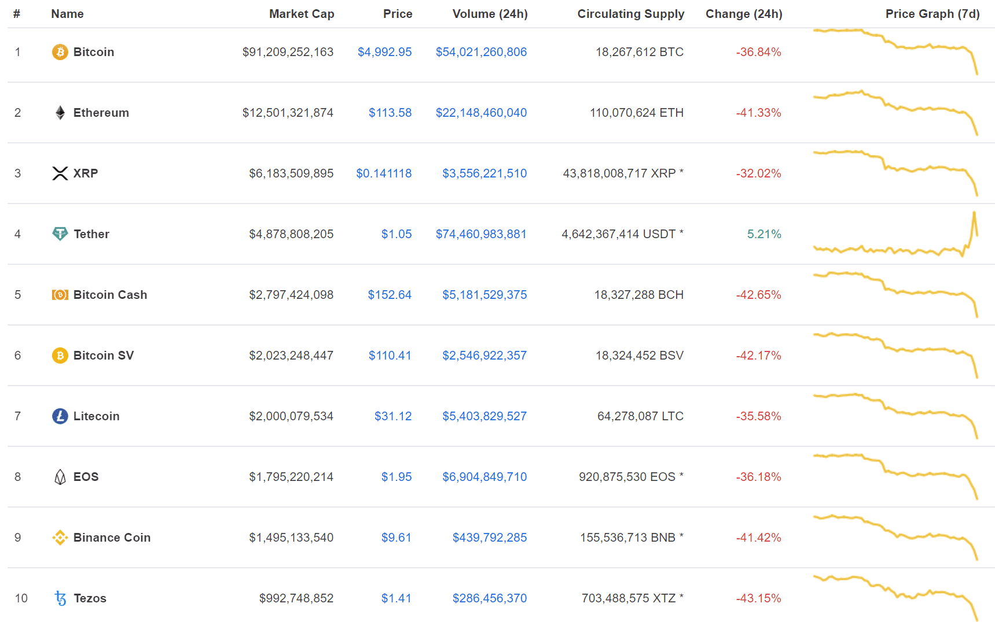The height and width of the screenshot is (622, 995).
Task: Click Bitcoin price $4,992.95
Action: pyautogui.click(x=385, y=52)
